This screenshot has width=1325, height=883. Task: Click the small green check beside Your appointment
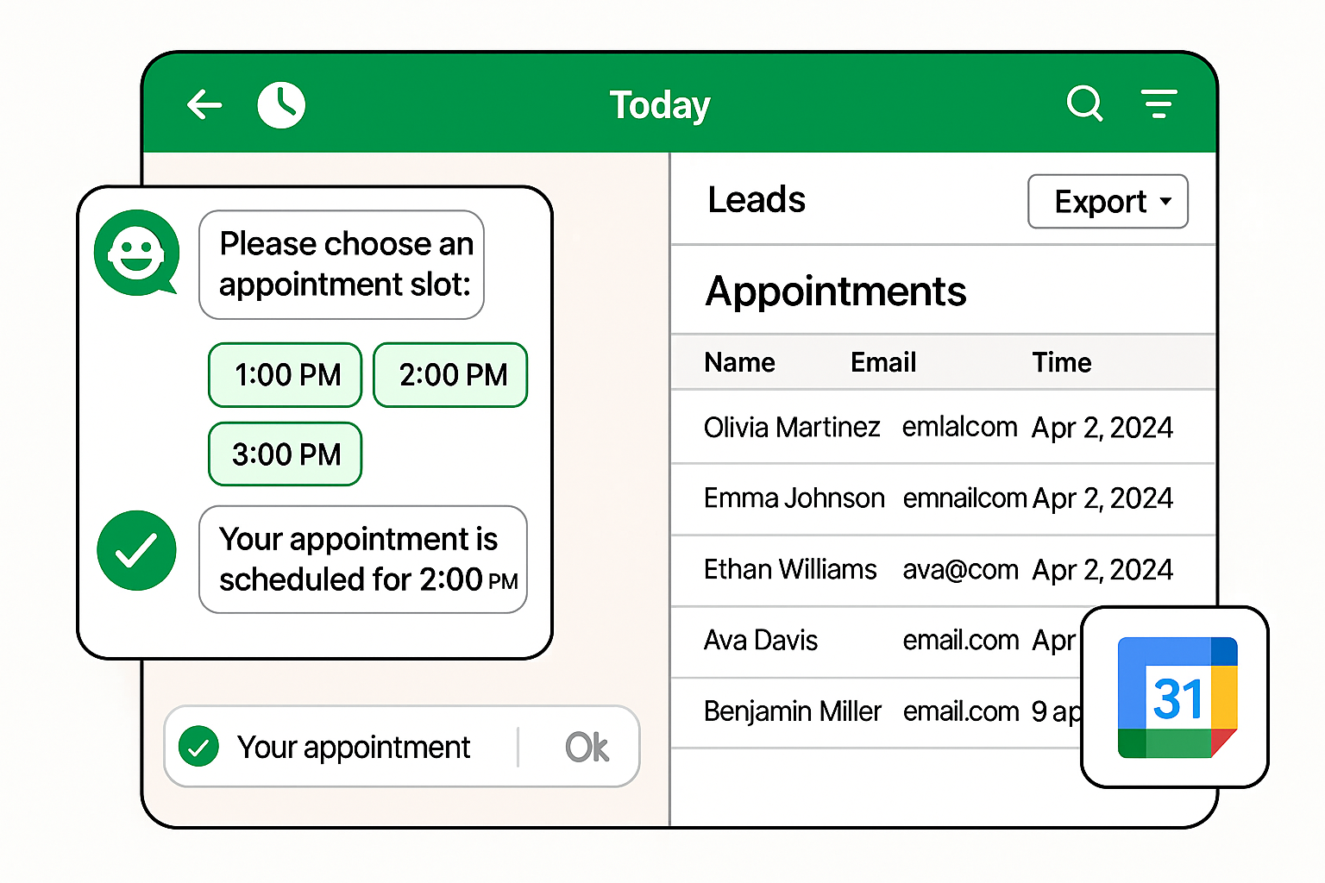[198, 747]
